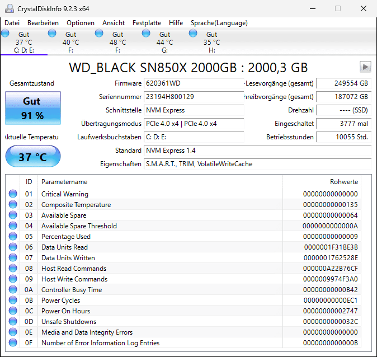
Task: Open the Bearbeiten menu
Action: 43,23
